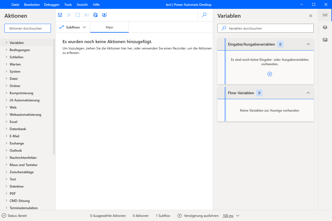This screenshot has height=221, width=332.
Task: Click Run next action step icon
Action: (87, 15)
